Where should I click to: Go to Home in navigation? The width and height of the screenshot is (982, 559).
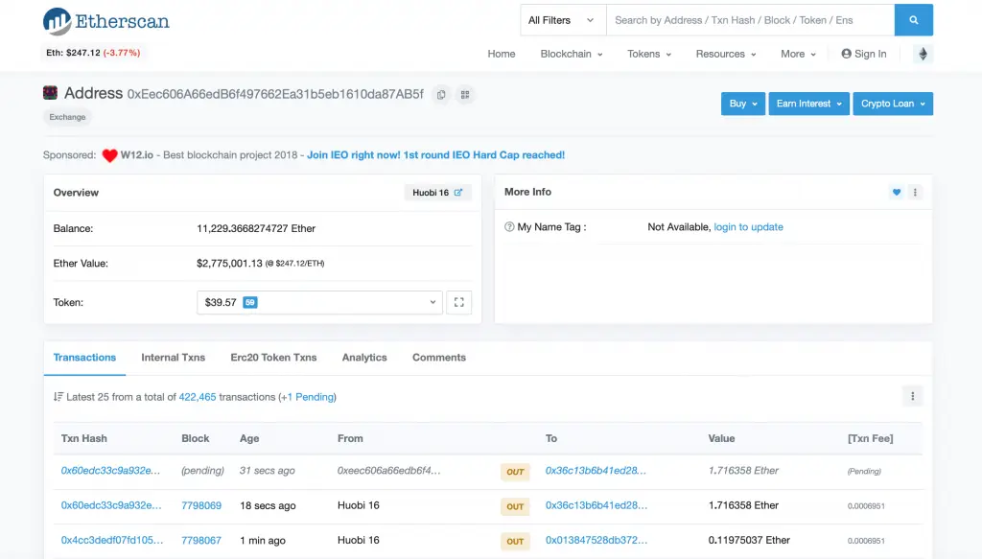(501, 54)
